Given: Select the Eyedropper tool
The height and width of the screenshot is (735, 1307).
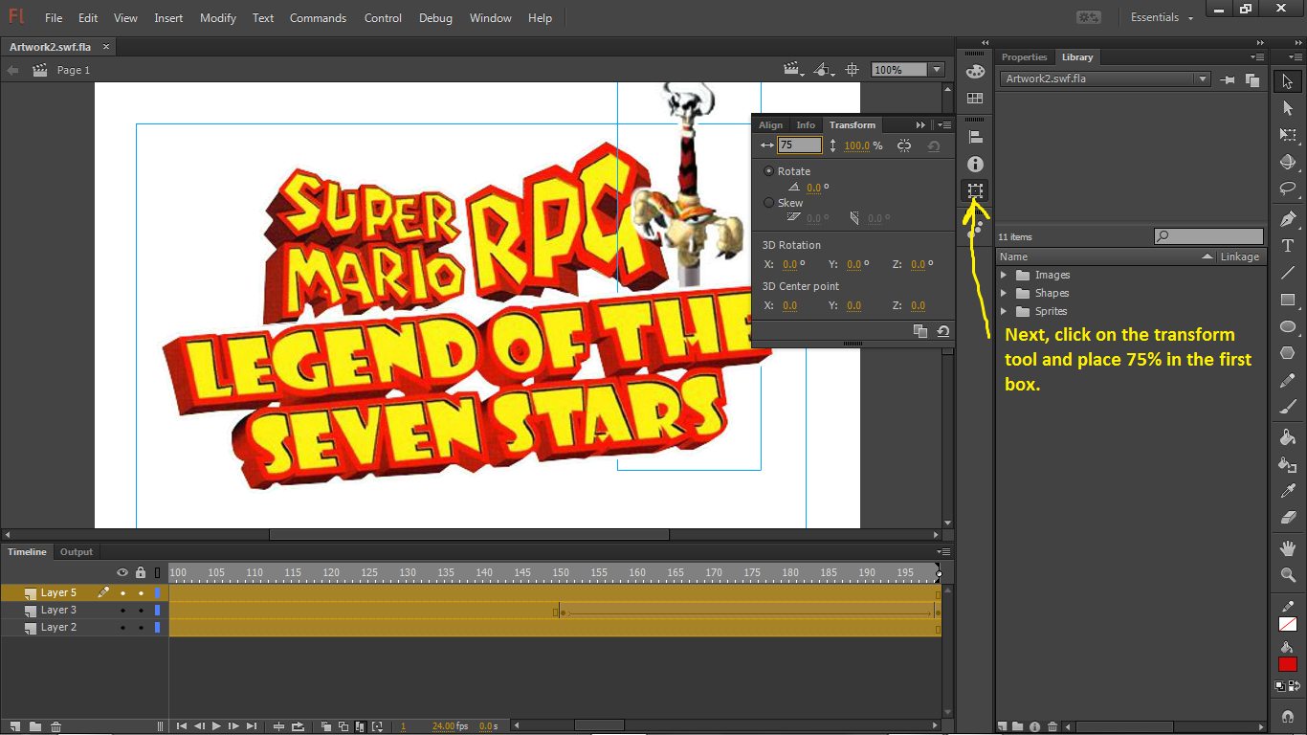Looking at the screenshot, I should click(x=1288, y=491).
